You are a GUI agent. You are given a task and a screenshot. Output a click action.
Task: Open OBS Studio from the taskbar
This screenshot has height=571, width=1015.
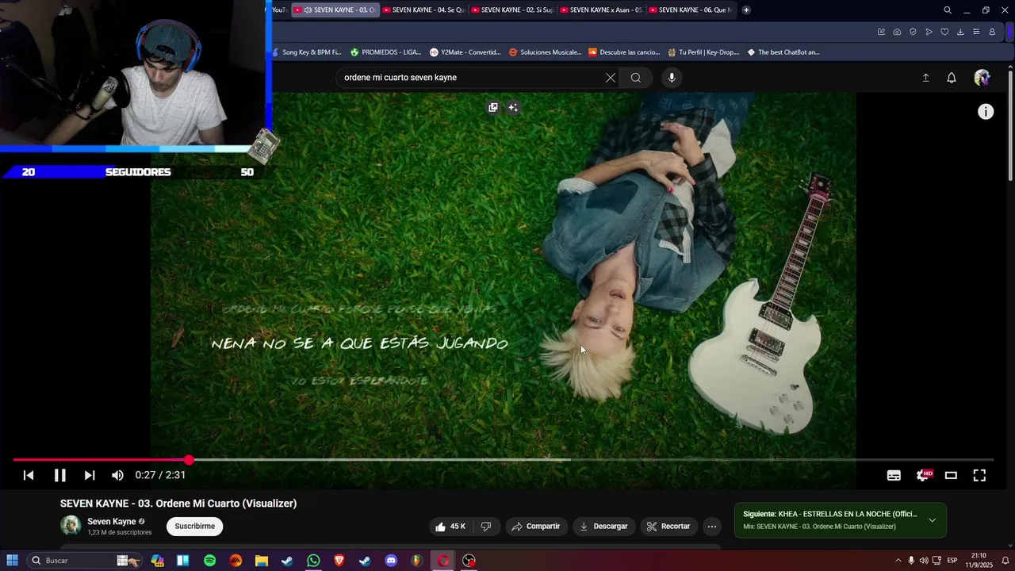[469, 561]
